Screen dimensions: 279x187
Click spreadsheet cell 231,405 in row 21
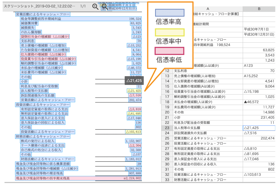coord(259,117)
